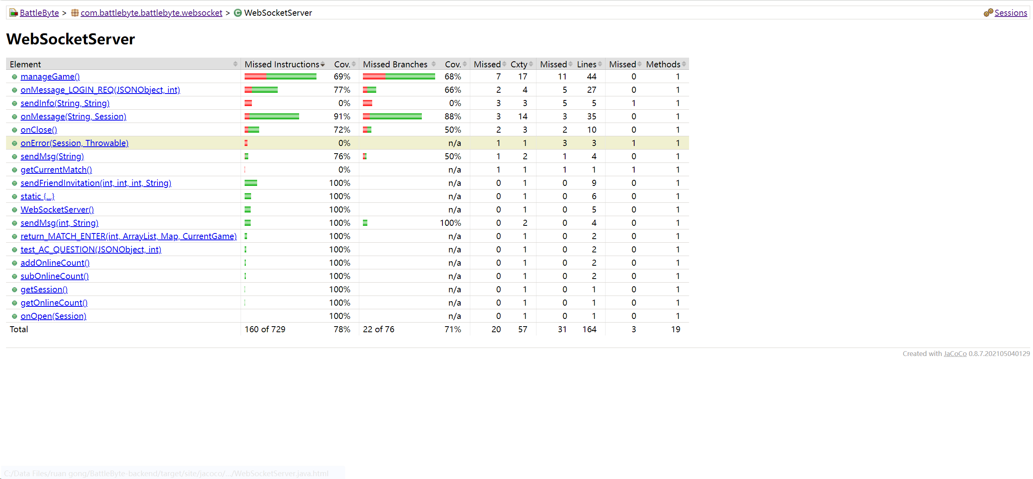
Task: Click the BattleByte report folder icon
Action: click(14, 13)
